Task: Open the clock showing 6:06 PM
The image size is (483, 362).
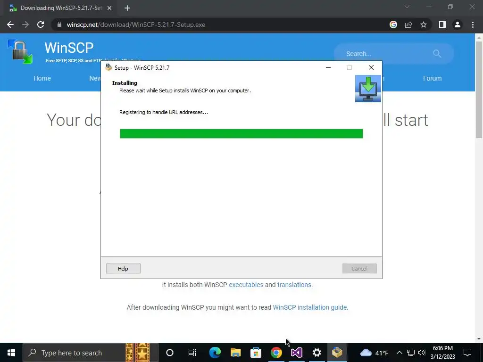Action: pyautogui.click(x=442, y=353)
